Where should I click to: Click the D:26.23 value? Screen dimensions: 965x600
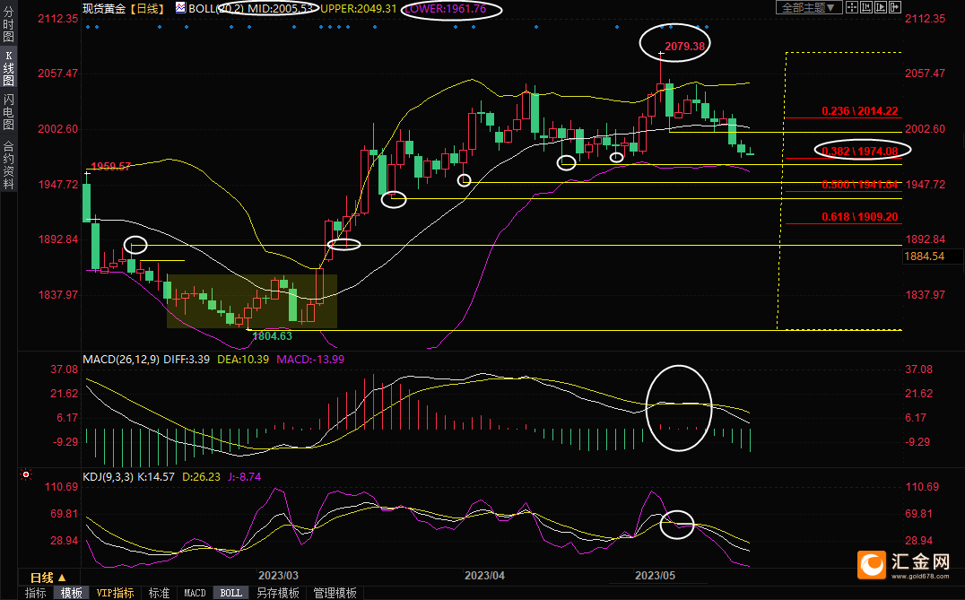[201, 476]
